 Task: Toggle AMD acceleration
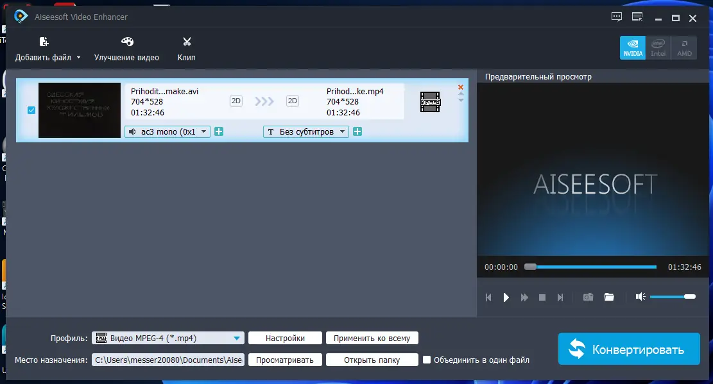point(684,47)
